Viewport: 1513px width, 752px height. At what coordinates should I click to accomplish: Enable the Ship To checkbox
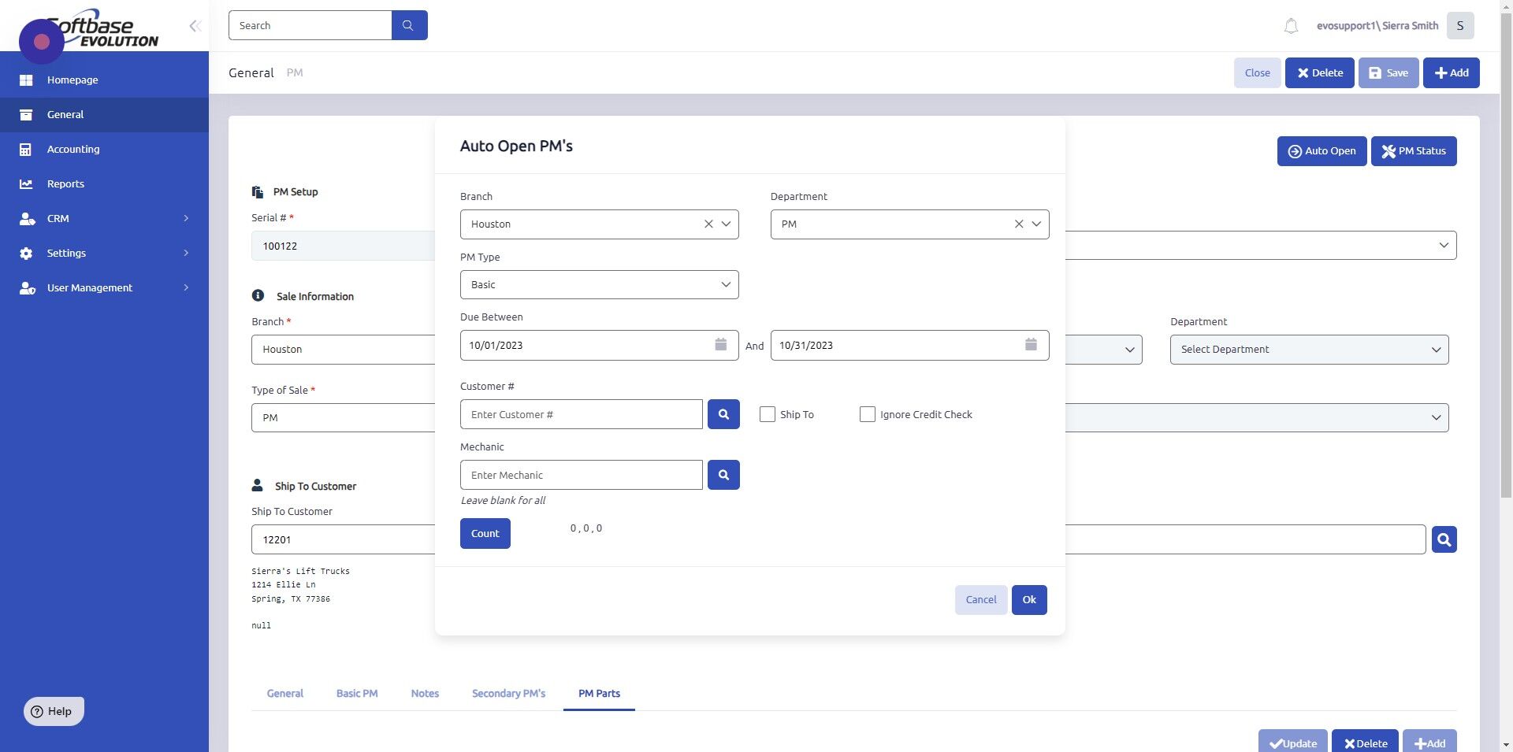[x=768, y=414]
